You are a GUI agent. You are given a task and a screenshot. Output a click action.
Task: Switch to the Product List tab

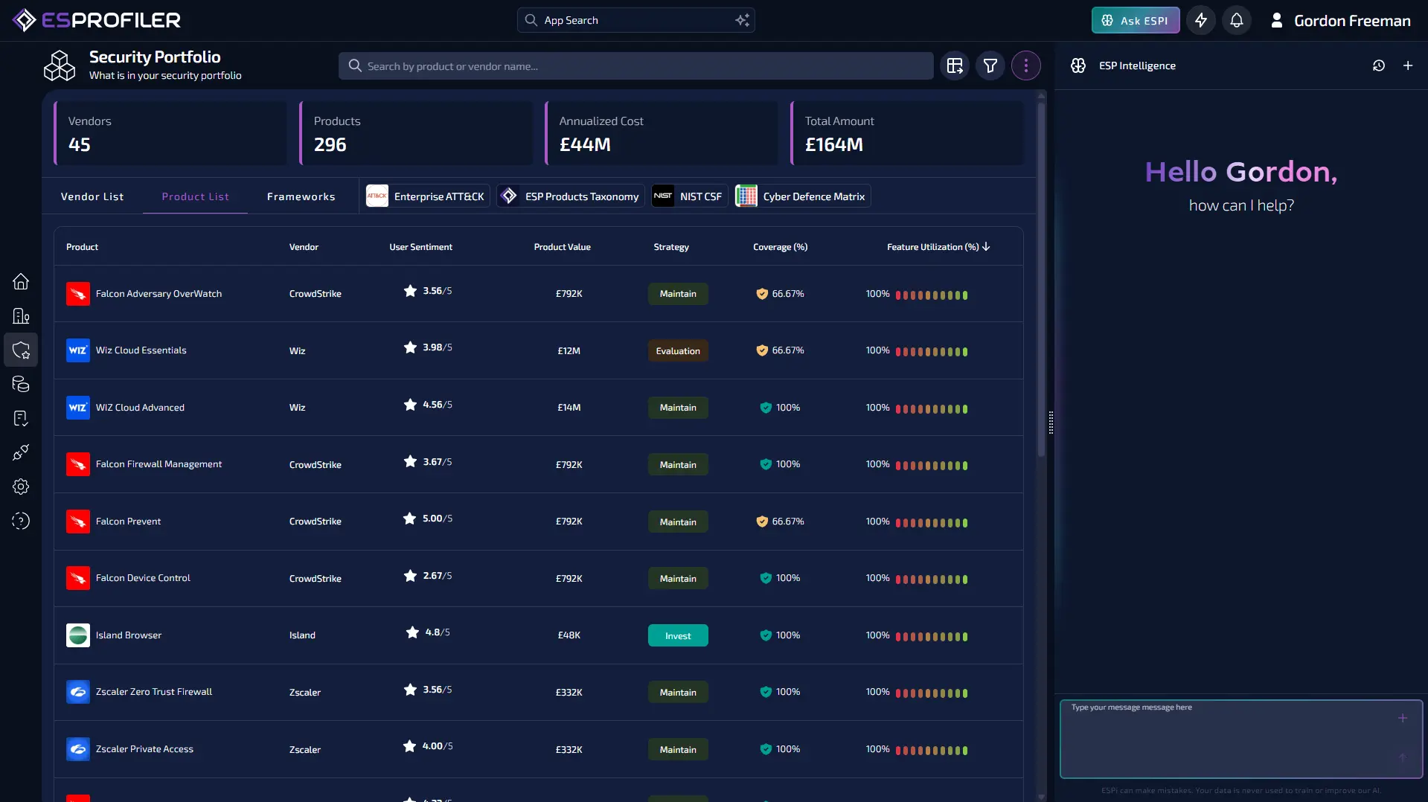click(x=196, y=196)
